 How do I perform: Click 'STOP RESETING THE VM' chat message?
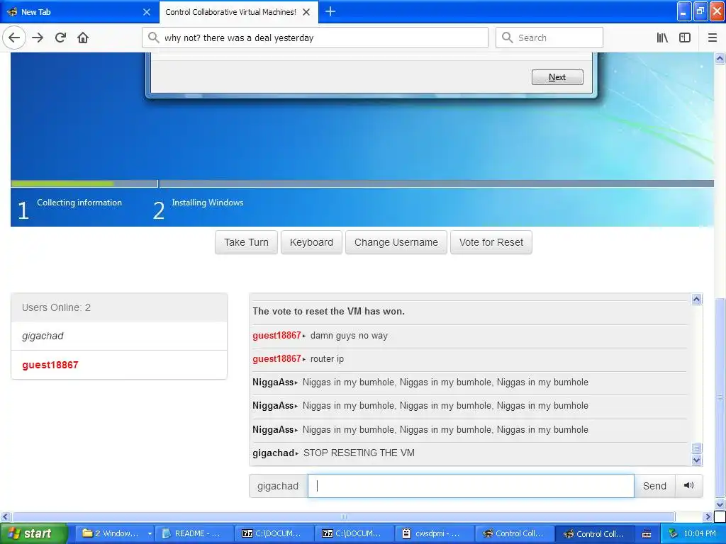click(359, 453)
